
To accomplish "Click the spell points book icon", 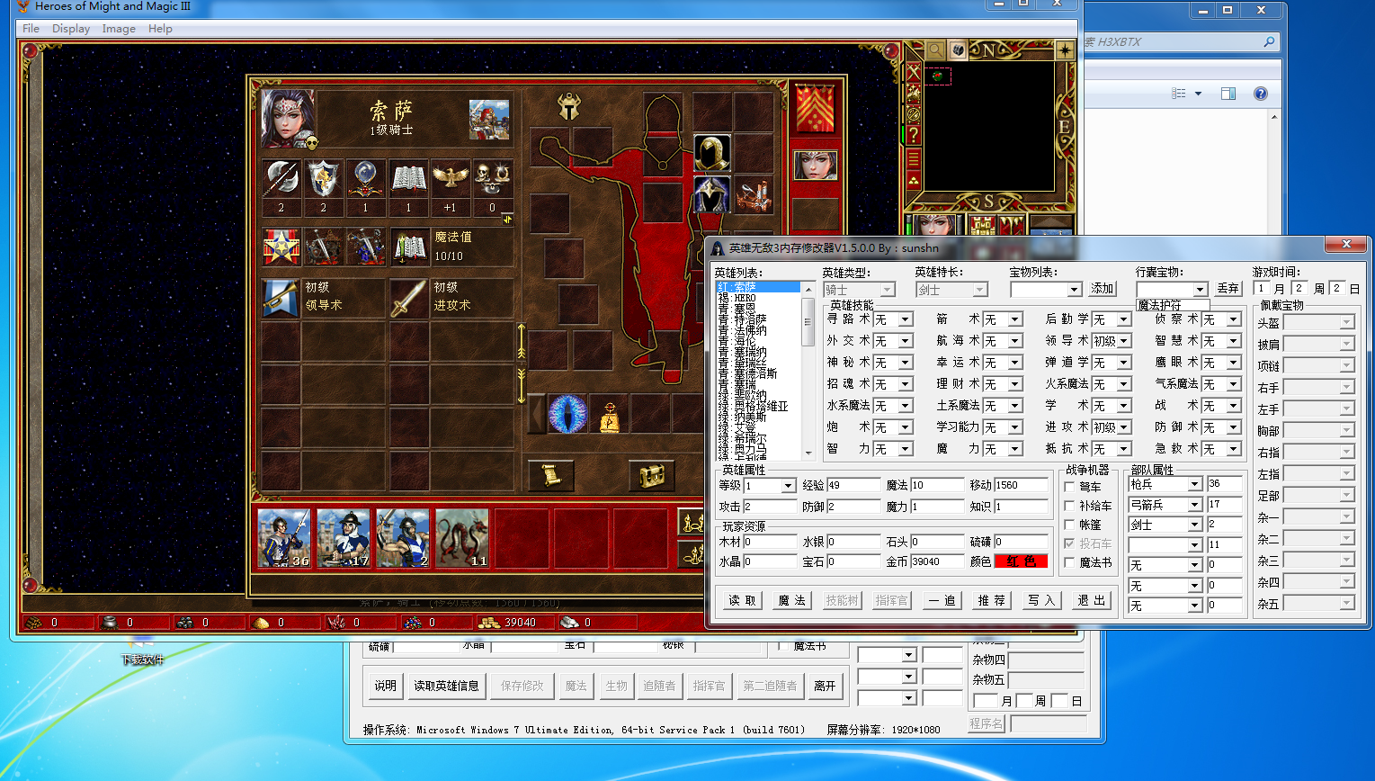I will [409, 247].
